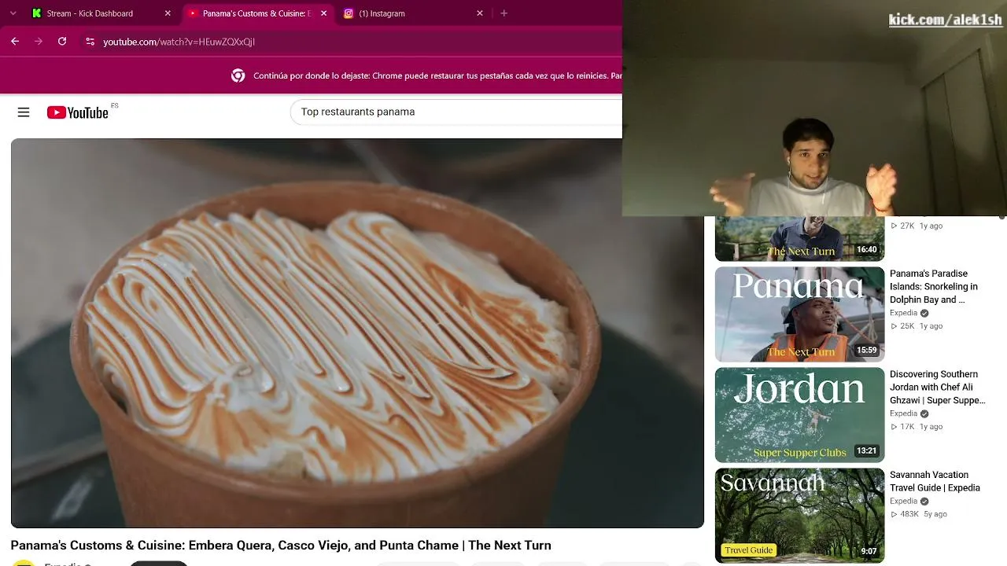Visit Expedia channel under Panama's Paradise Islands

point(903,313)
